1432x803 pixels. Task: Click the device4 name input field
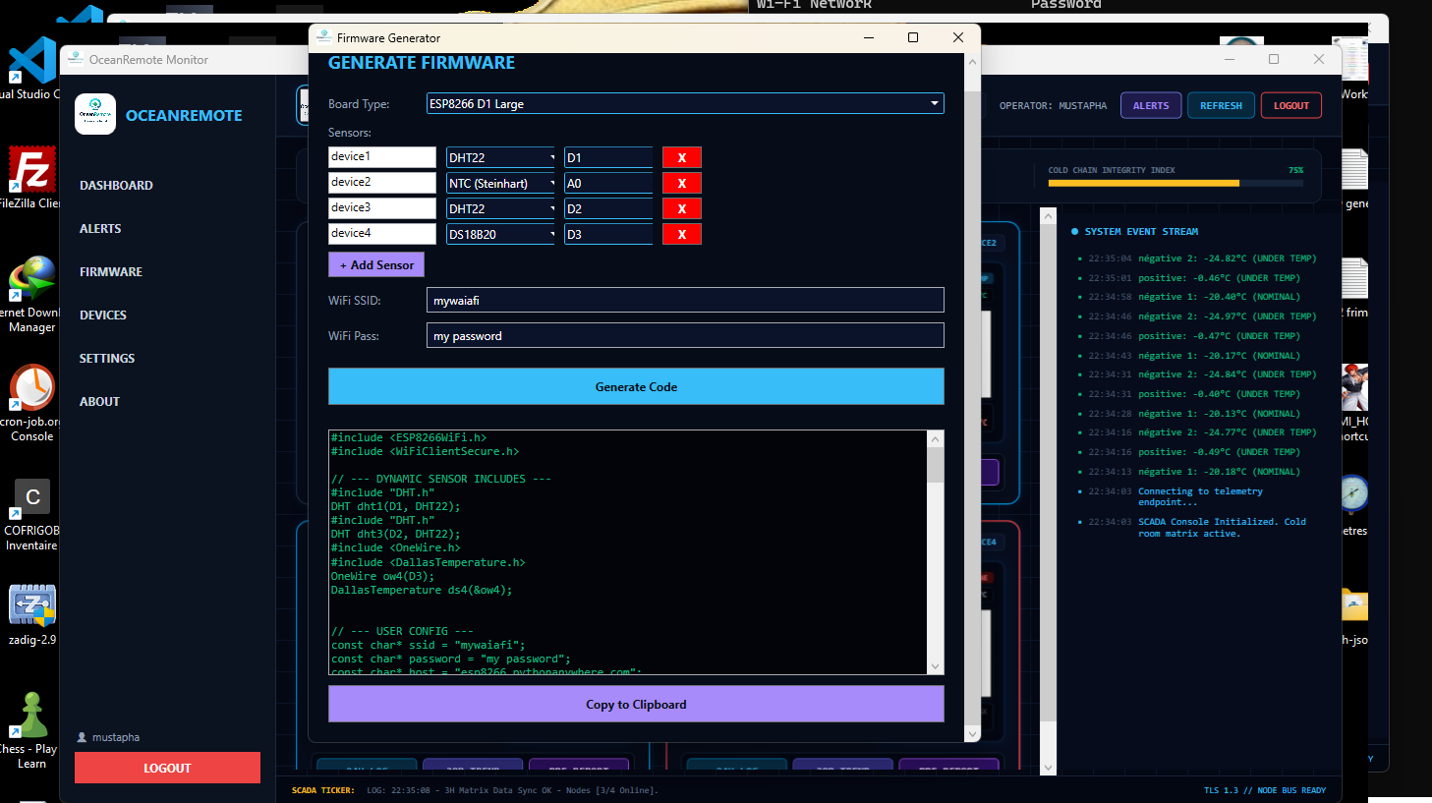tap(381, 233)
